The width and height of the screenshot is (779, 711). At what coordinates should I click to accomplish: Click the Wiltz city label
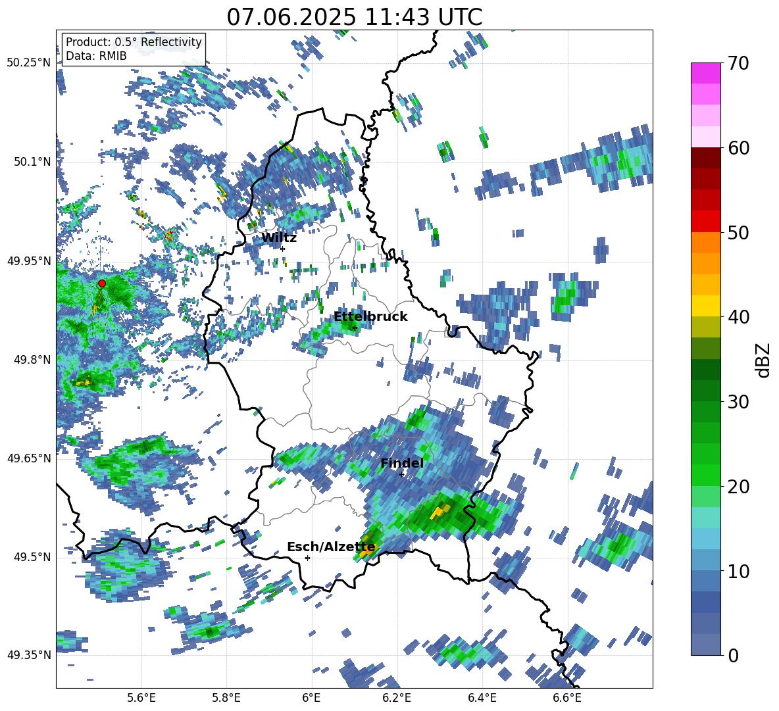[279, 238]
